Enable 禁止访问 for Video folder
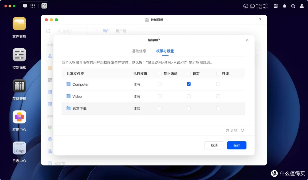This screenshot has height=180, width=308. (x=160, y=96)
